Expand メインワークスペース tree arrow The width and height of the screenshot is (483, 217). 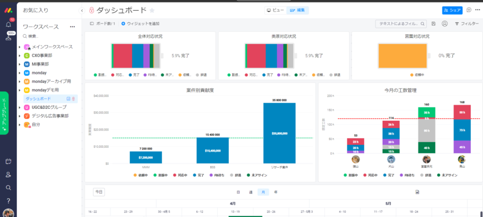[x=20, y=47]
